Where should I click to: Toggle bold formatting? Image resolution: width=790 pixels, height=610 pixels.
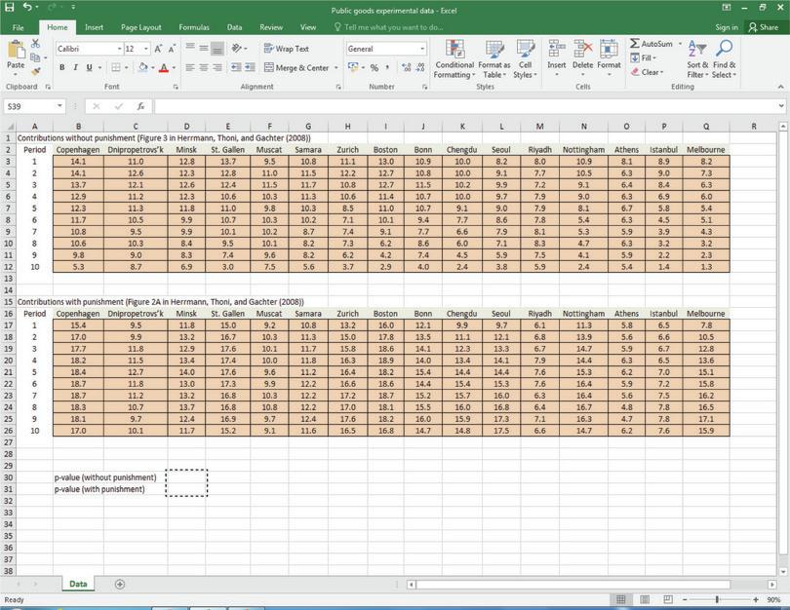[61, 69]
